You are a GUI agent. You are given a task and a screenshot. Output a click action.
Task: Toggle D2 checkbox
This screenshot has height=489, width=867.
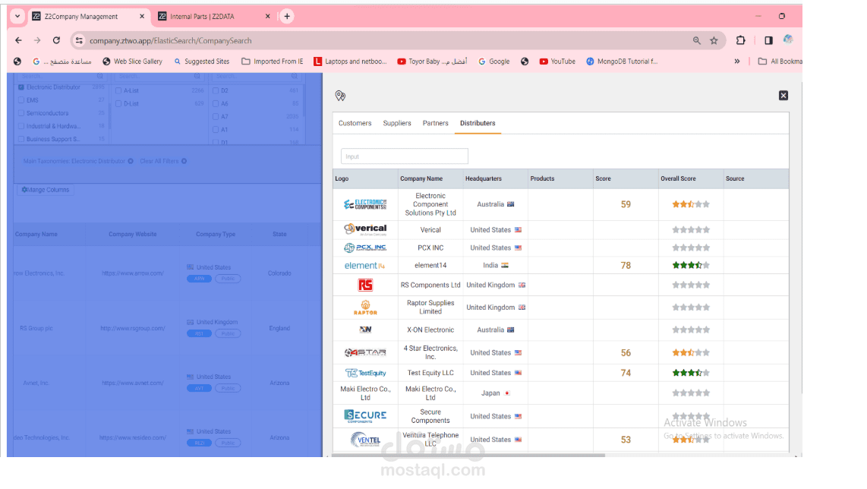pos(216,90)
